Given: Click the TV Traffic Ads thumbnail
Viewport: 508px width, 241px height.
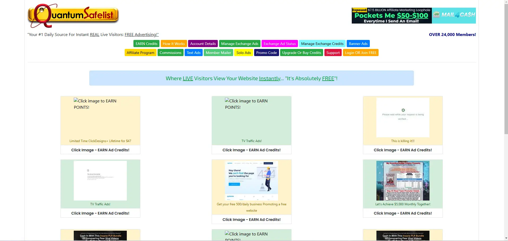Looking at the screenshot, I should click(100, 181).
